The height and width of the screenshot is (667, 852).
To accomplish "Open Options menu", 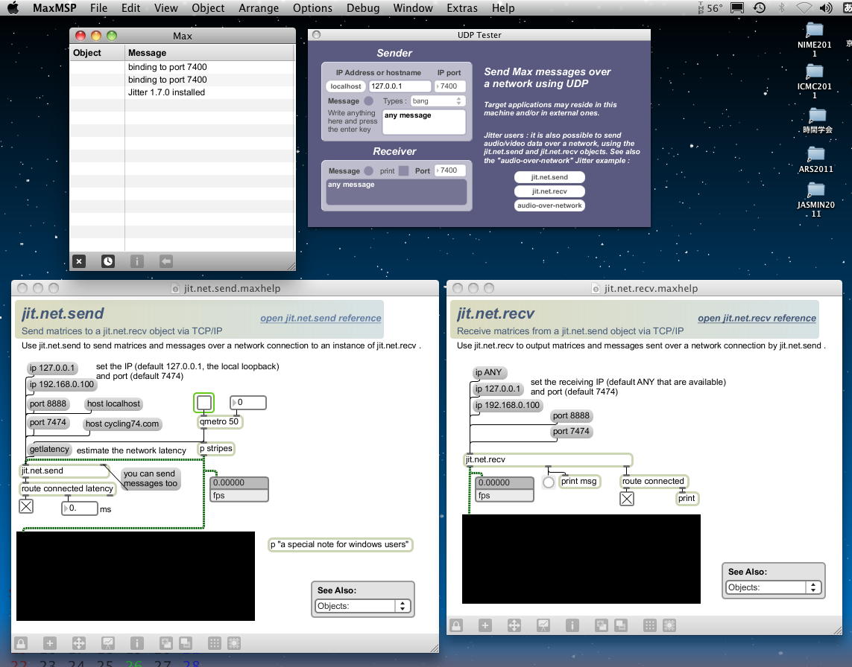I will click(x=312, y=7).
